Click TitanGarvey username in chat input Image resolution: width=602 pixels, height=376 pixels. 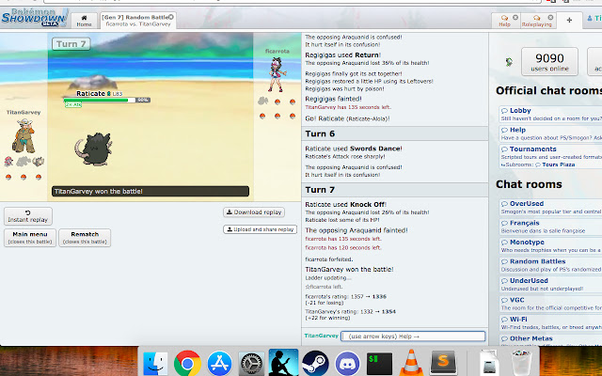(321, 336)
